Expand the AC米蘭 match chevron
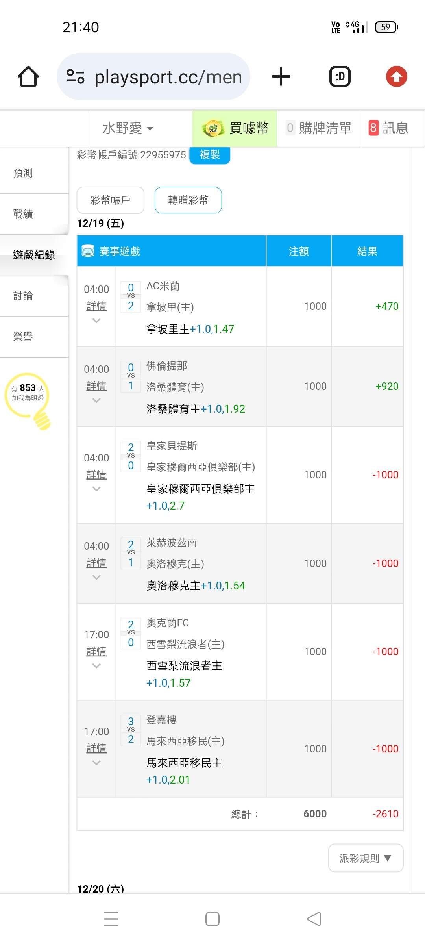 tap(96, 321)
